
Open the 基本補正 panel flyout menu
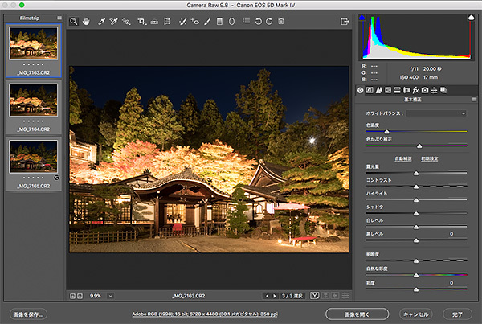(474, 100)
